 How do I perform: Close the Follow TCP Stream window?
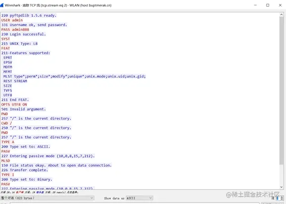280,5
